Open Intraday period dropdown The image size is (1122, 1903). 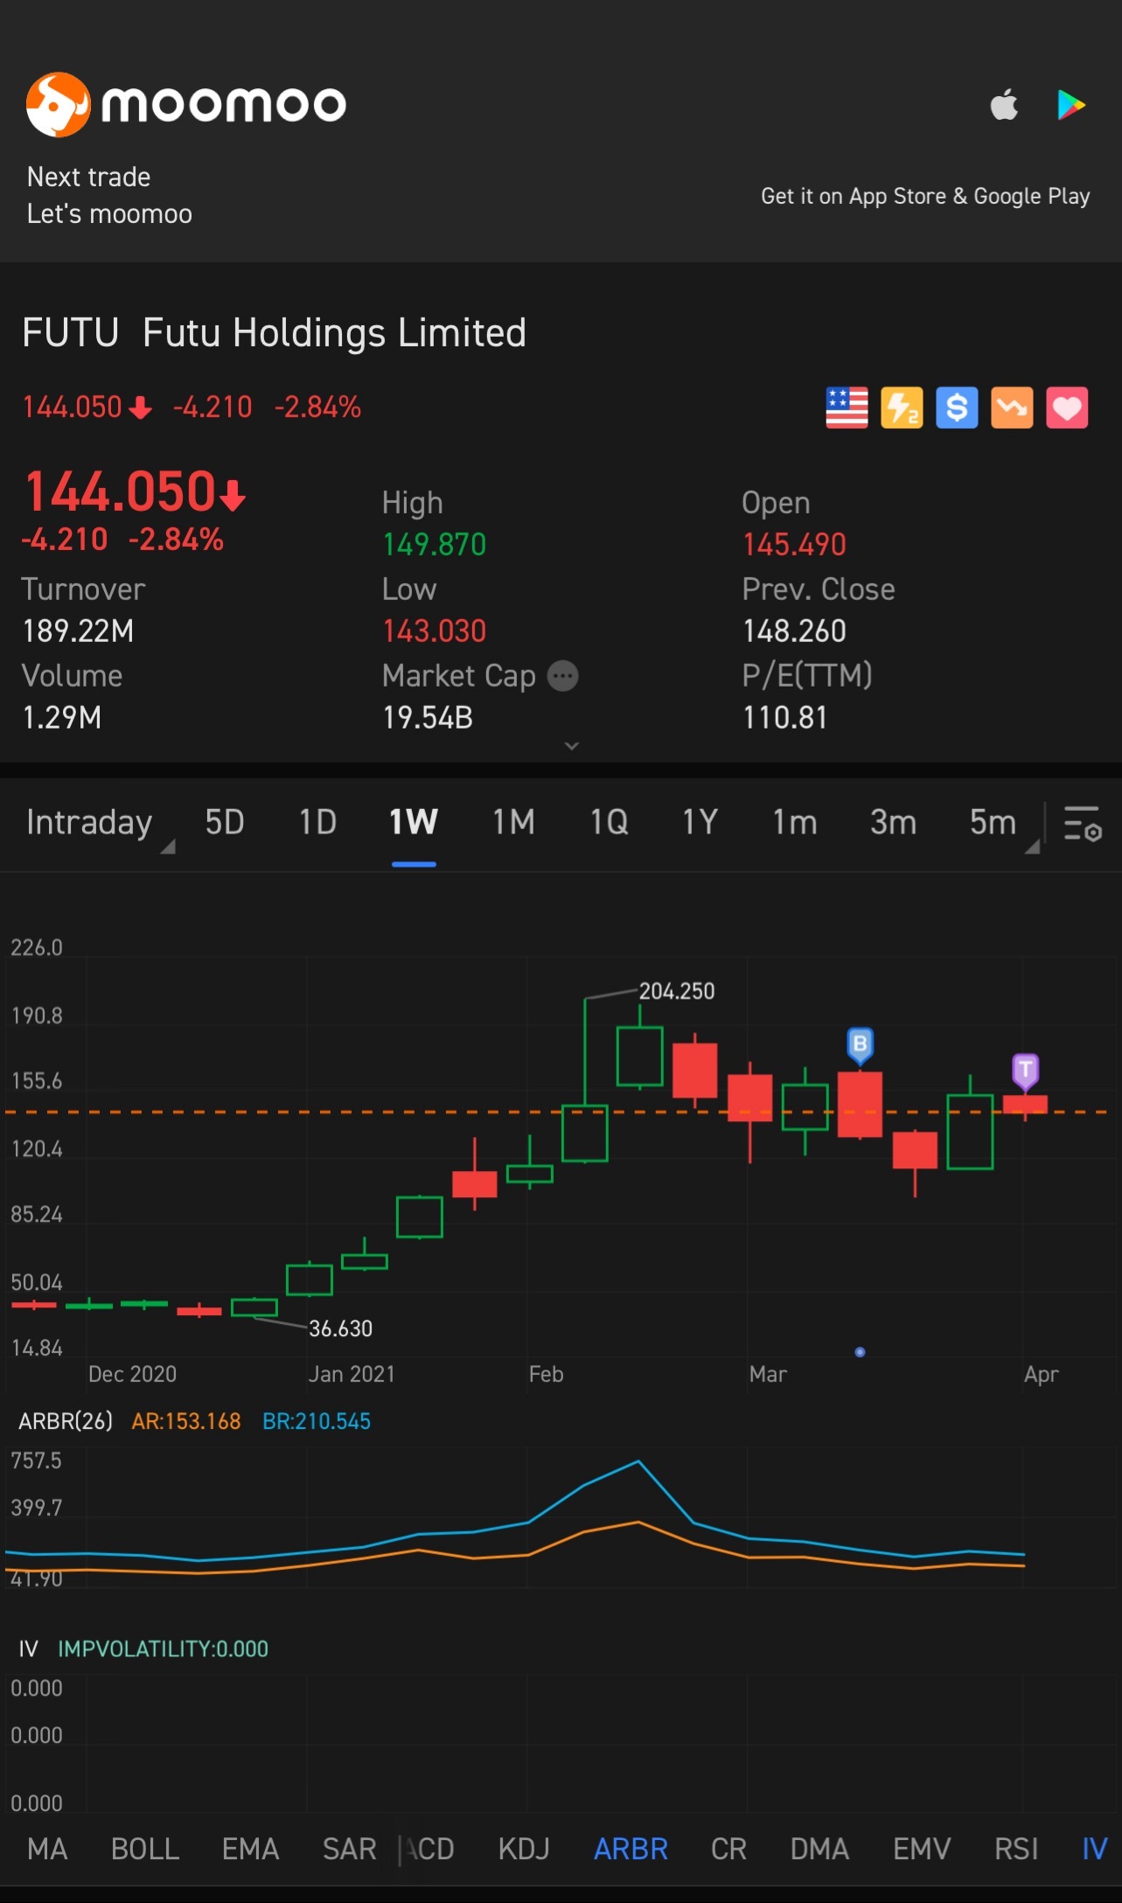pyautogui.click(x=100, y=824)
